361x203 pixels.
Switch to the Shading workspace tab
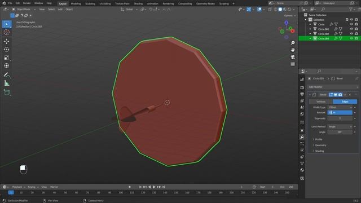point(138,4)
